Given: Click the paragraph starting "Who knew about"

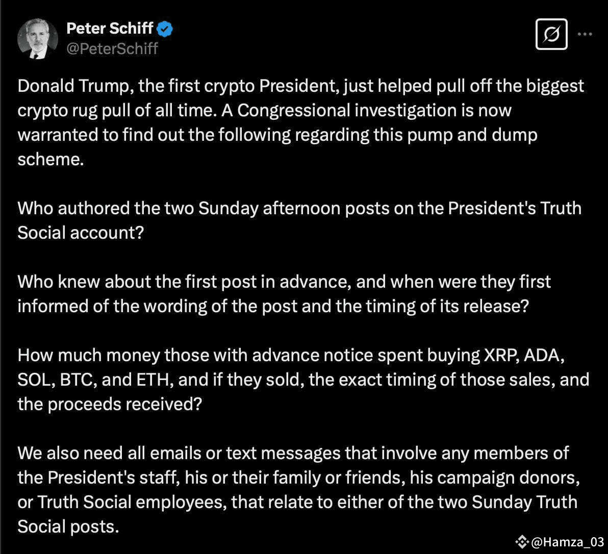Looking at the screenshot, I should pos(284,282).
